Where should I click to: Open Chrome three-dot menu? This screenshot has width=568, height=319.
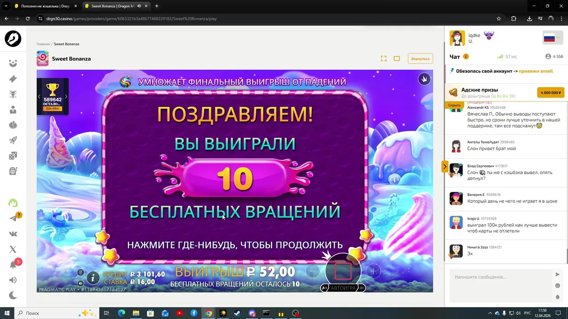[x=561, y=19]
